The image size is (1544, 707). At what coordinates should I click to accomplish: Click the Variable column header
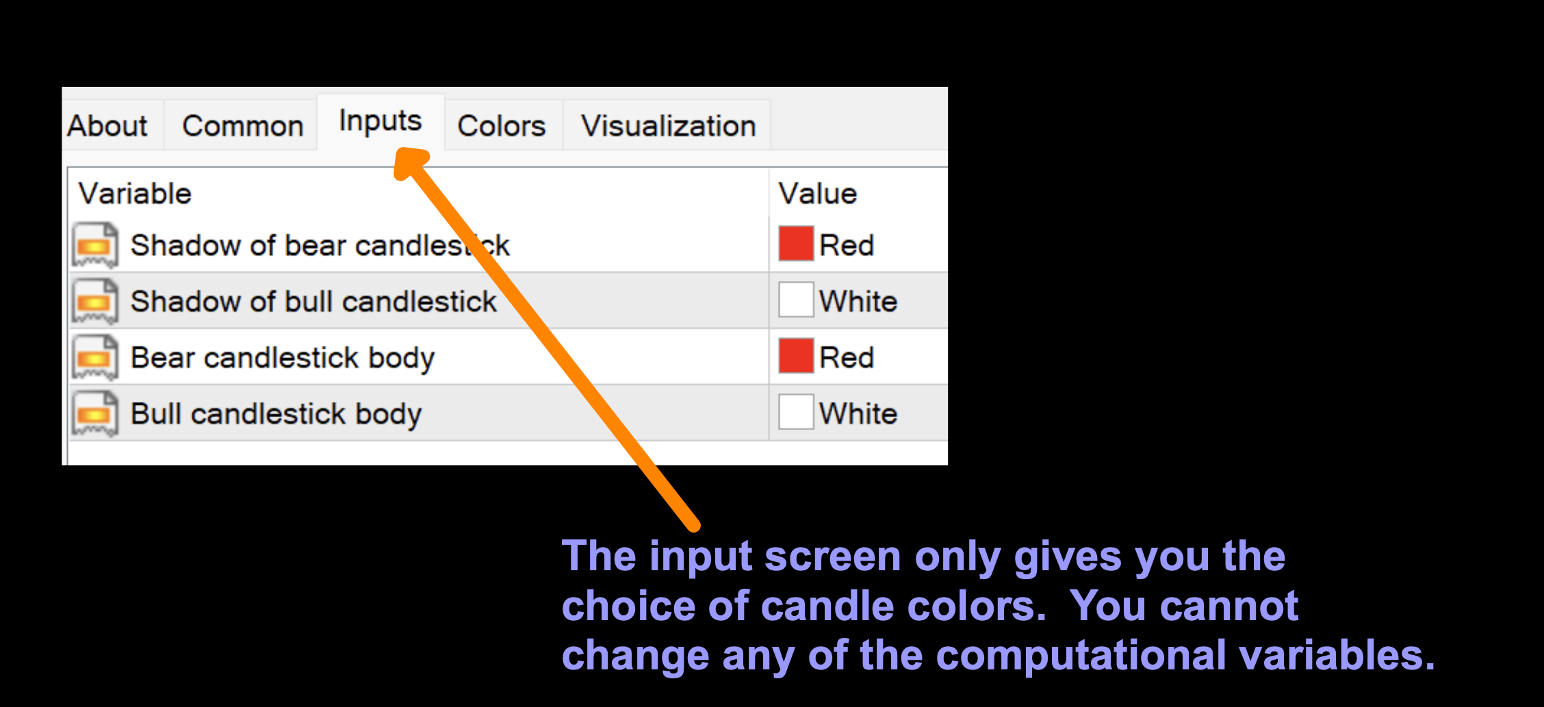point(135,194)
